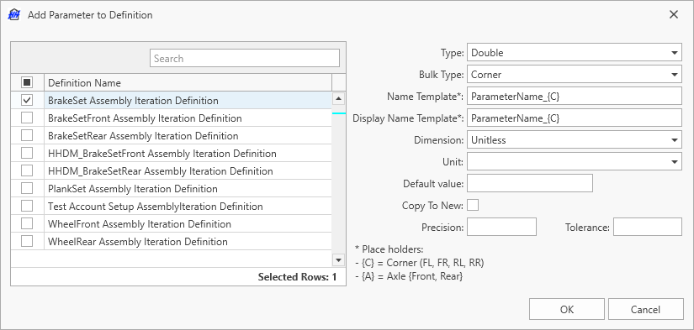This screenshot has height=330, width=694.
Task: Open the Bulk Type dropdown showing Corner
Action: click(x=574, y=74)
